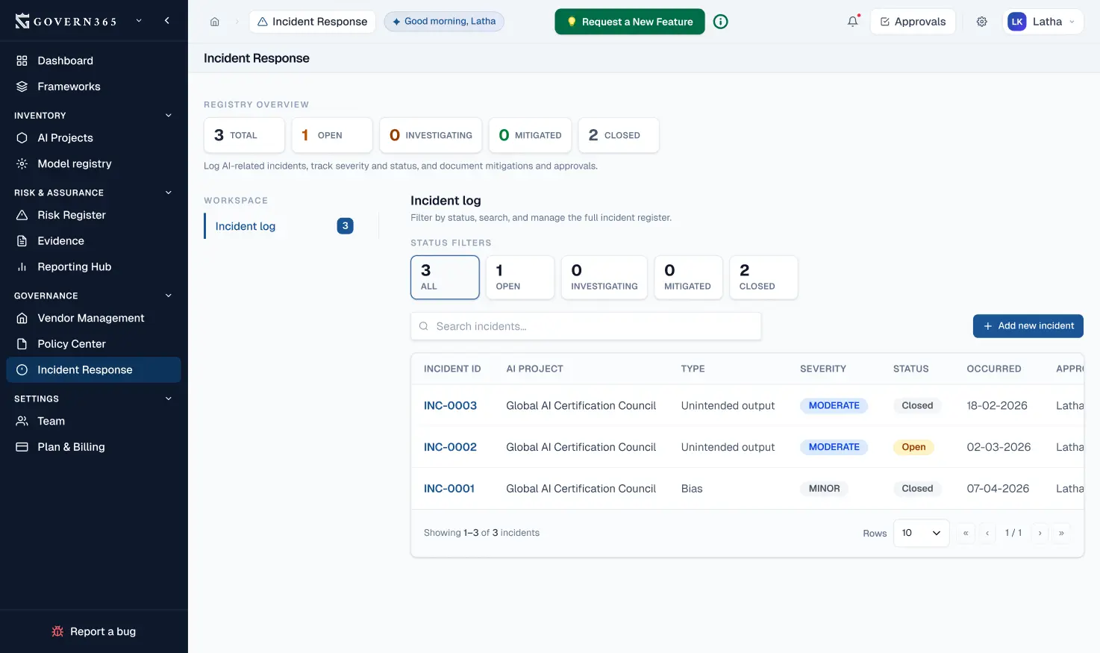Go to Vendor Management
This screenshot has height=653, width=1100.
point(90,318)
